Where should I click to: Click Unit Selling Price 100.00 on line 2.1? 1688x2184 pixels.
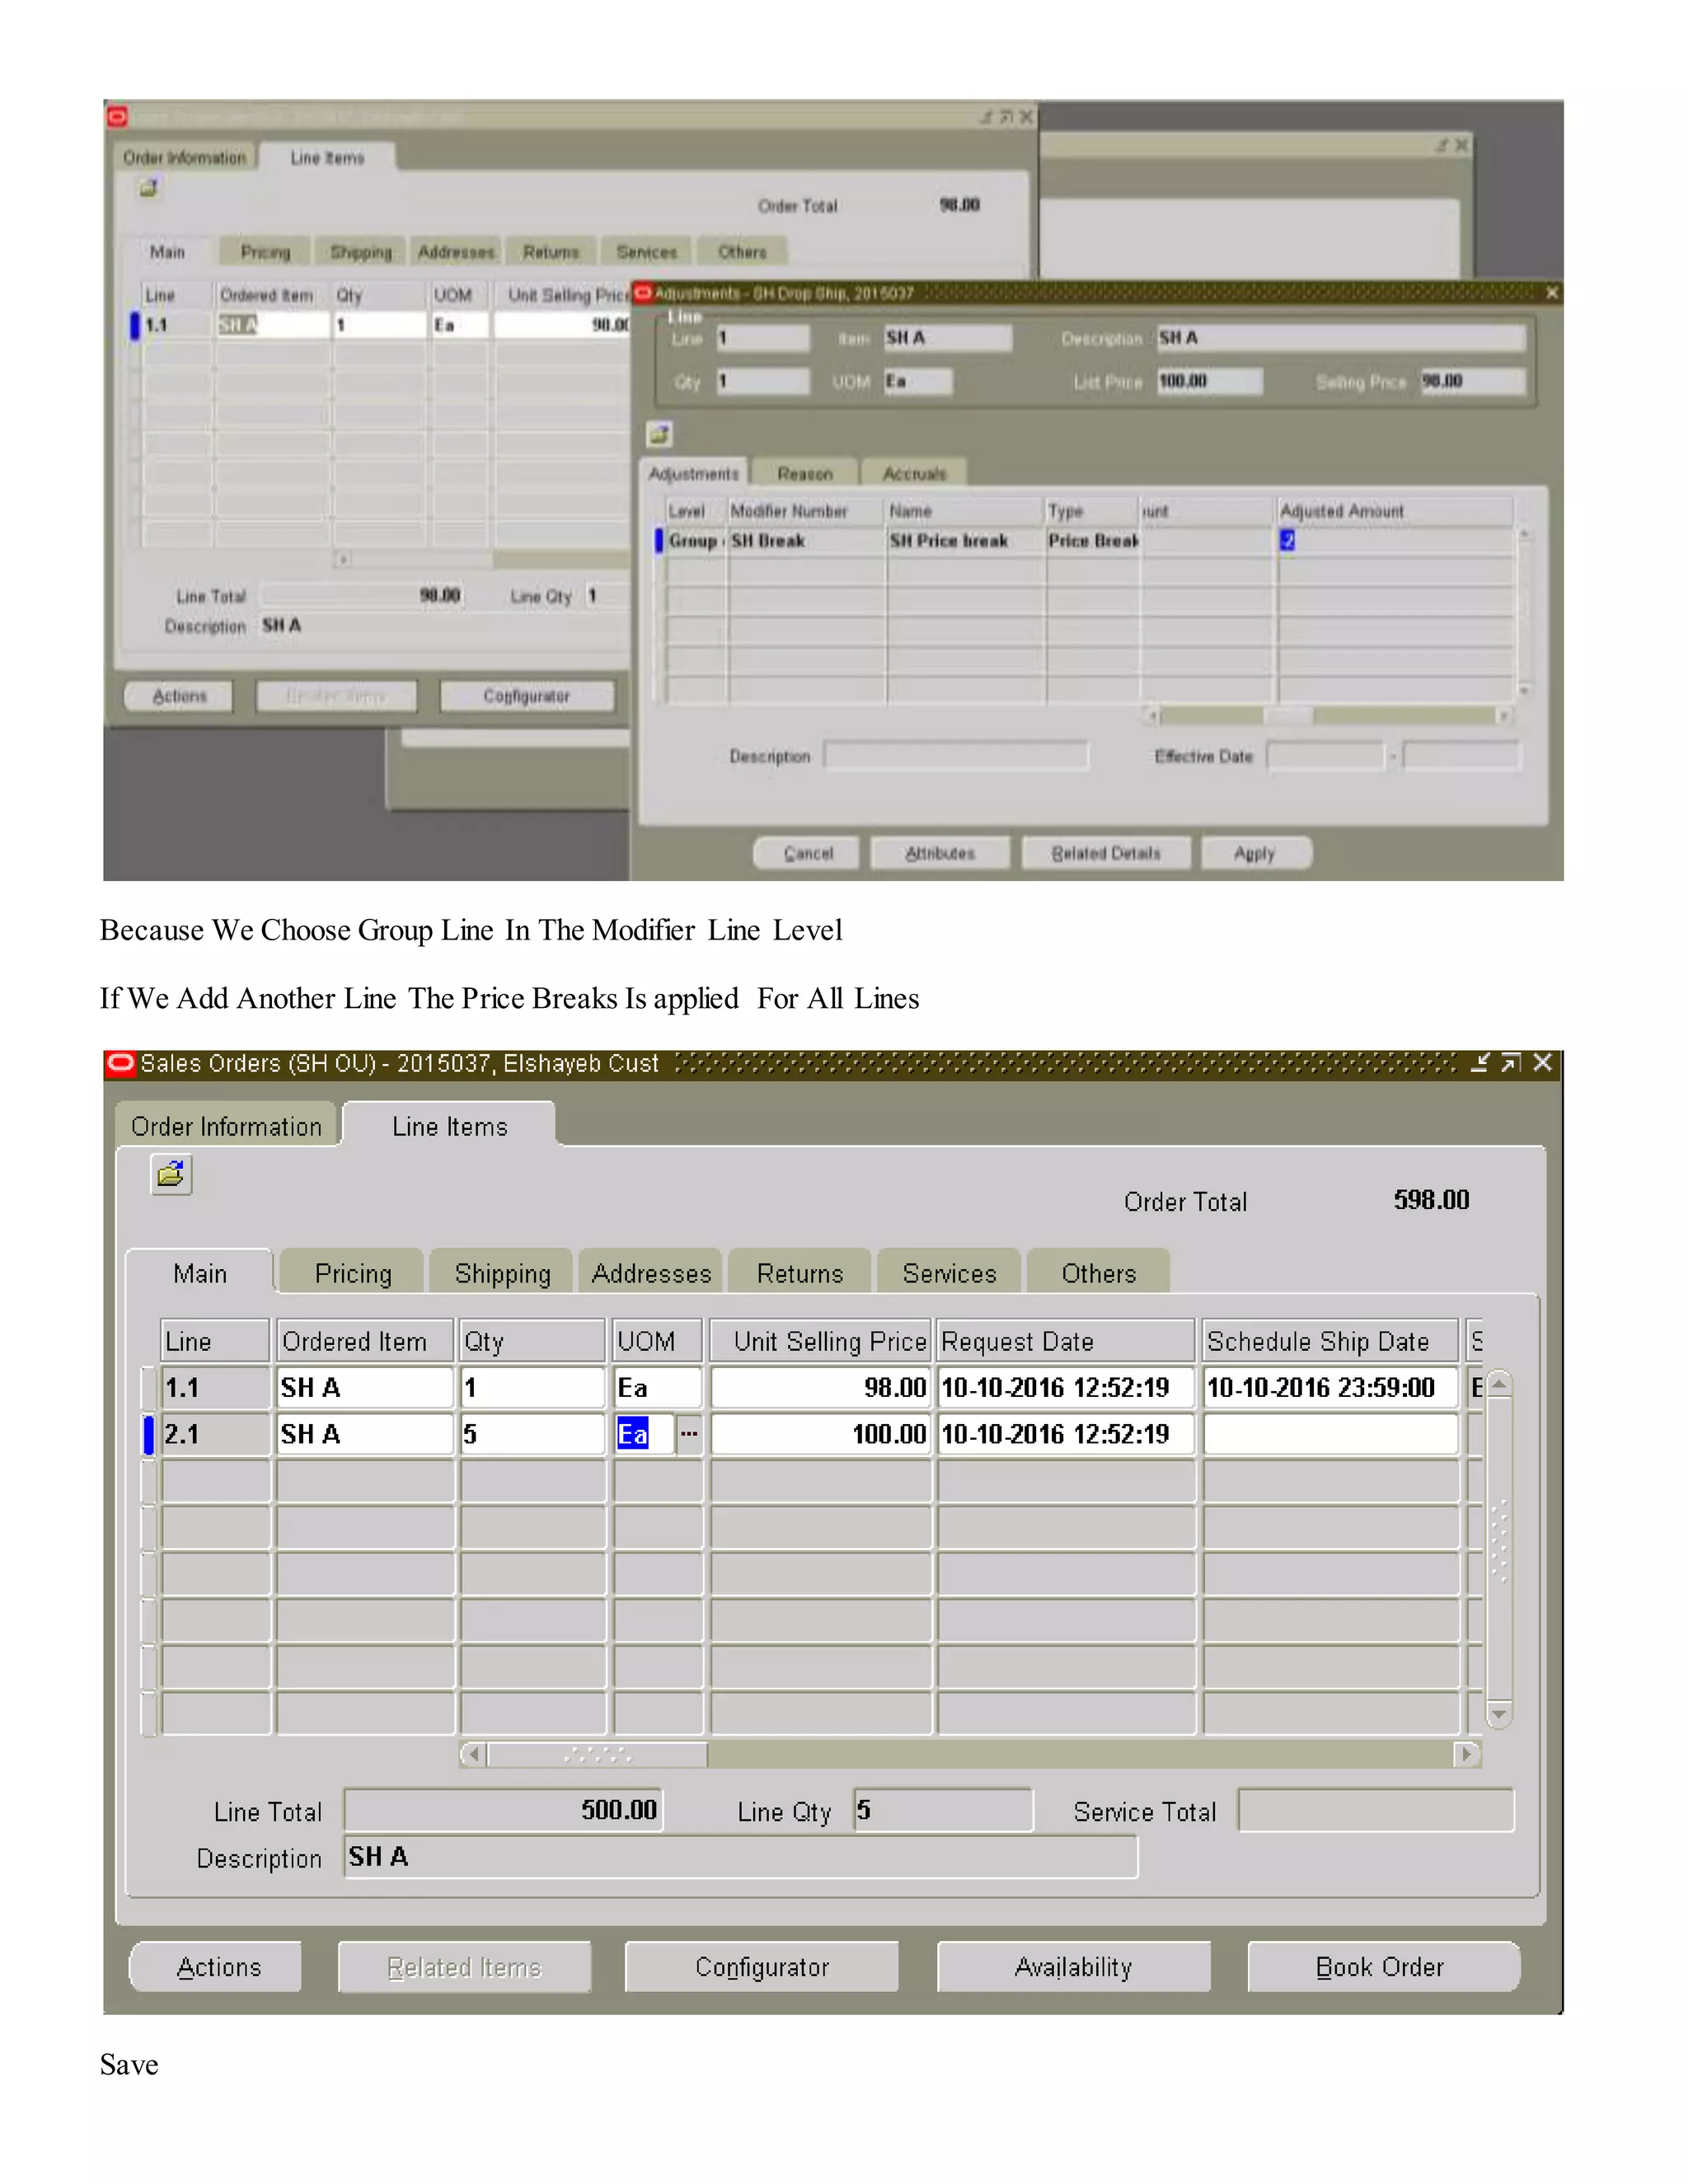(x=820, y=1434)
